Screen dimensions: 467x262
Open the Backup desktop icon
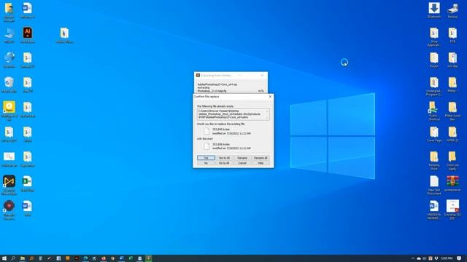[452, 10]
